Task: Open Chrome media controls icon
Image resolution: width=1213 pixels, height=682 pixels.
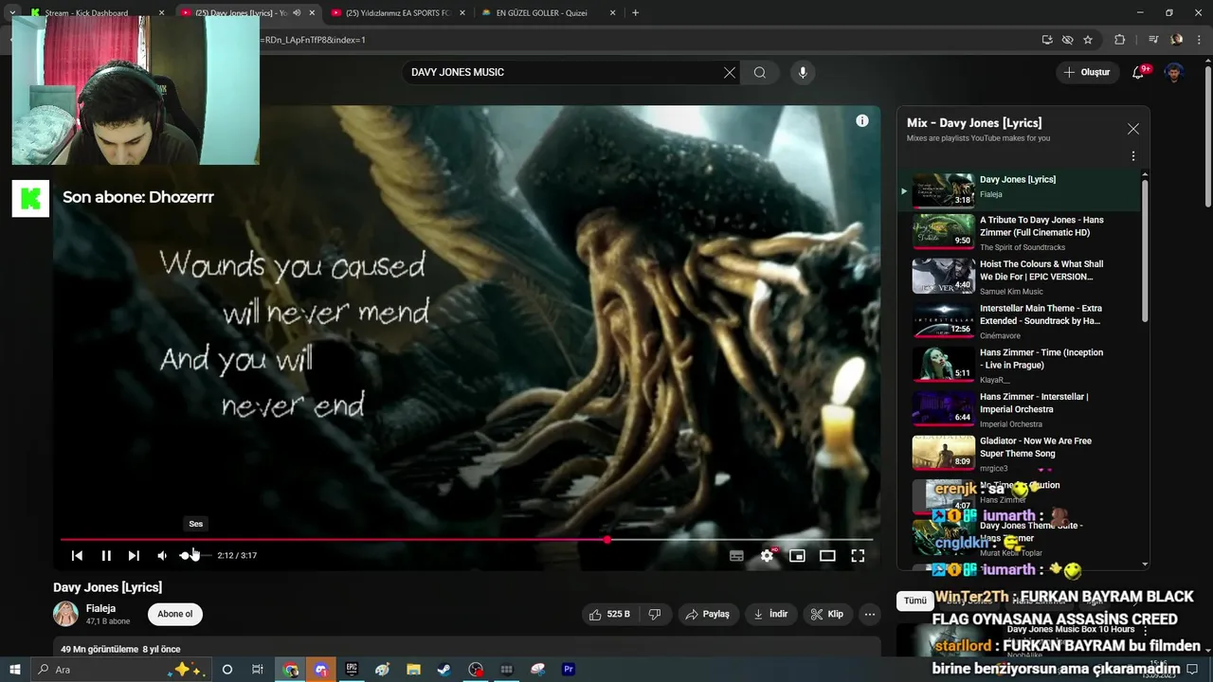Action: click(1153, 40)
